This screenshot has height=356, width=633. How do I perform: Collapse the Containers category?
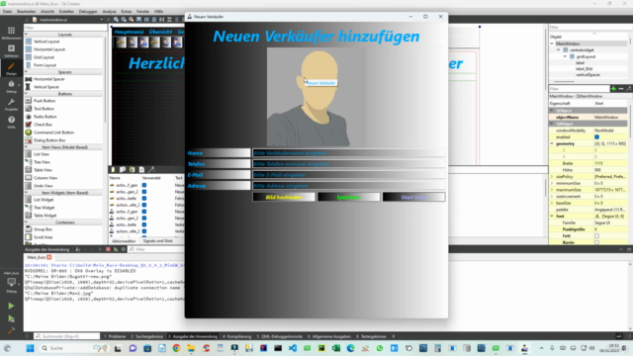(x=27, y=222)
